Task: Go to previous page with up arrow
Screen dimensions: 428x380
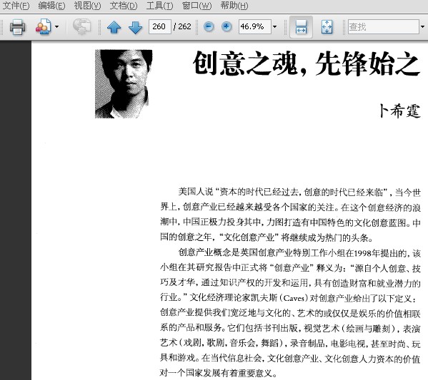Action: coord(114,27)
